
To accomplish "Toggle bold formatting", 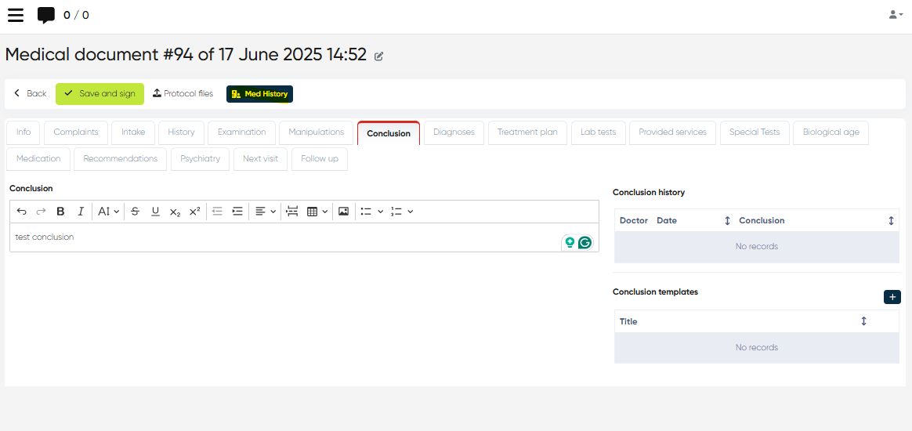I will point(60,212).
